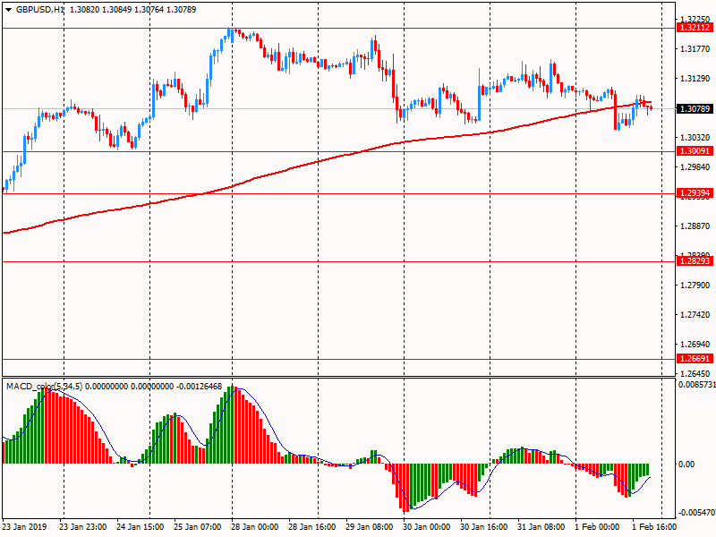The width and height of the screenshot is (716, 537).
Task: Click the triangle arrow beside GBPUSD,H1 title
Action: click(7, 9)
